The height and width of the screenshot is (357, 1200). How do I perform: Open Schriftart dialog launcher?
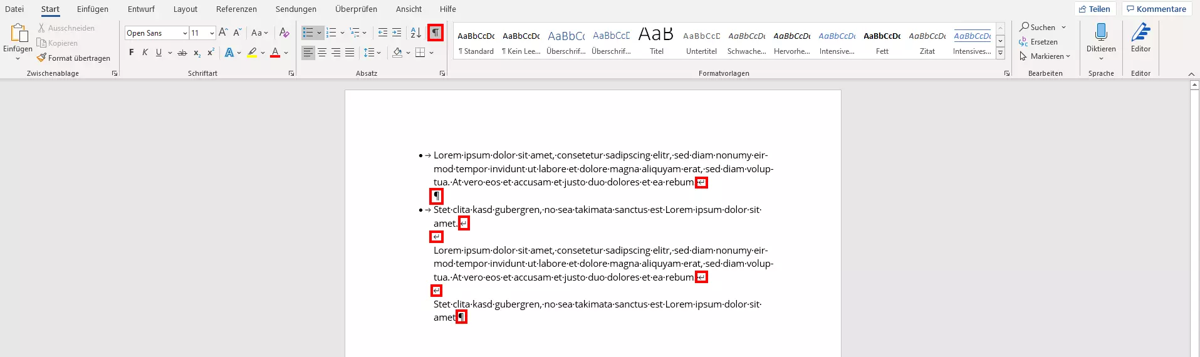point(291,74)
